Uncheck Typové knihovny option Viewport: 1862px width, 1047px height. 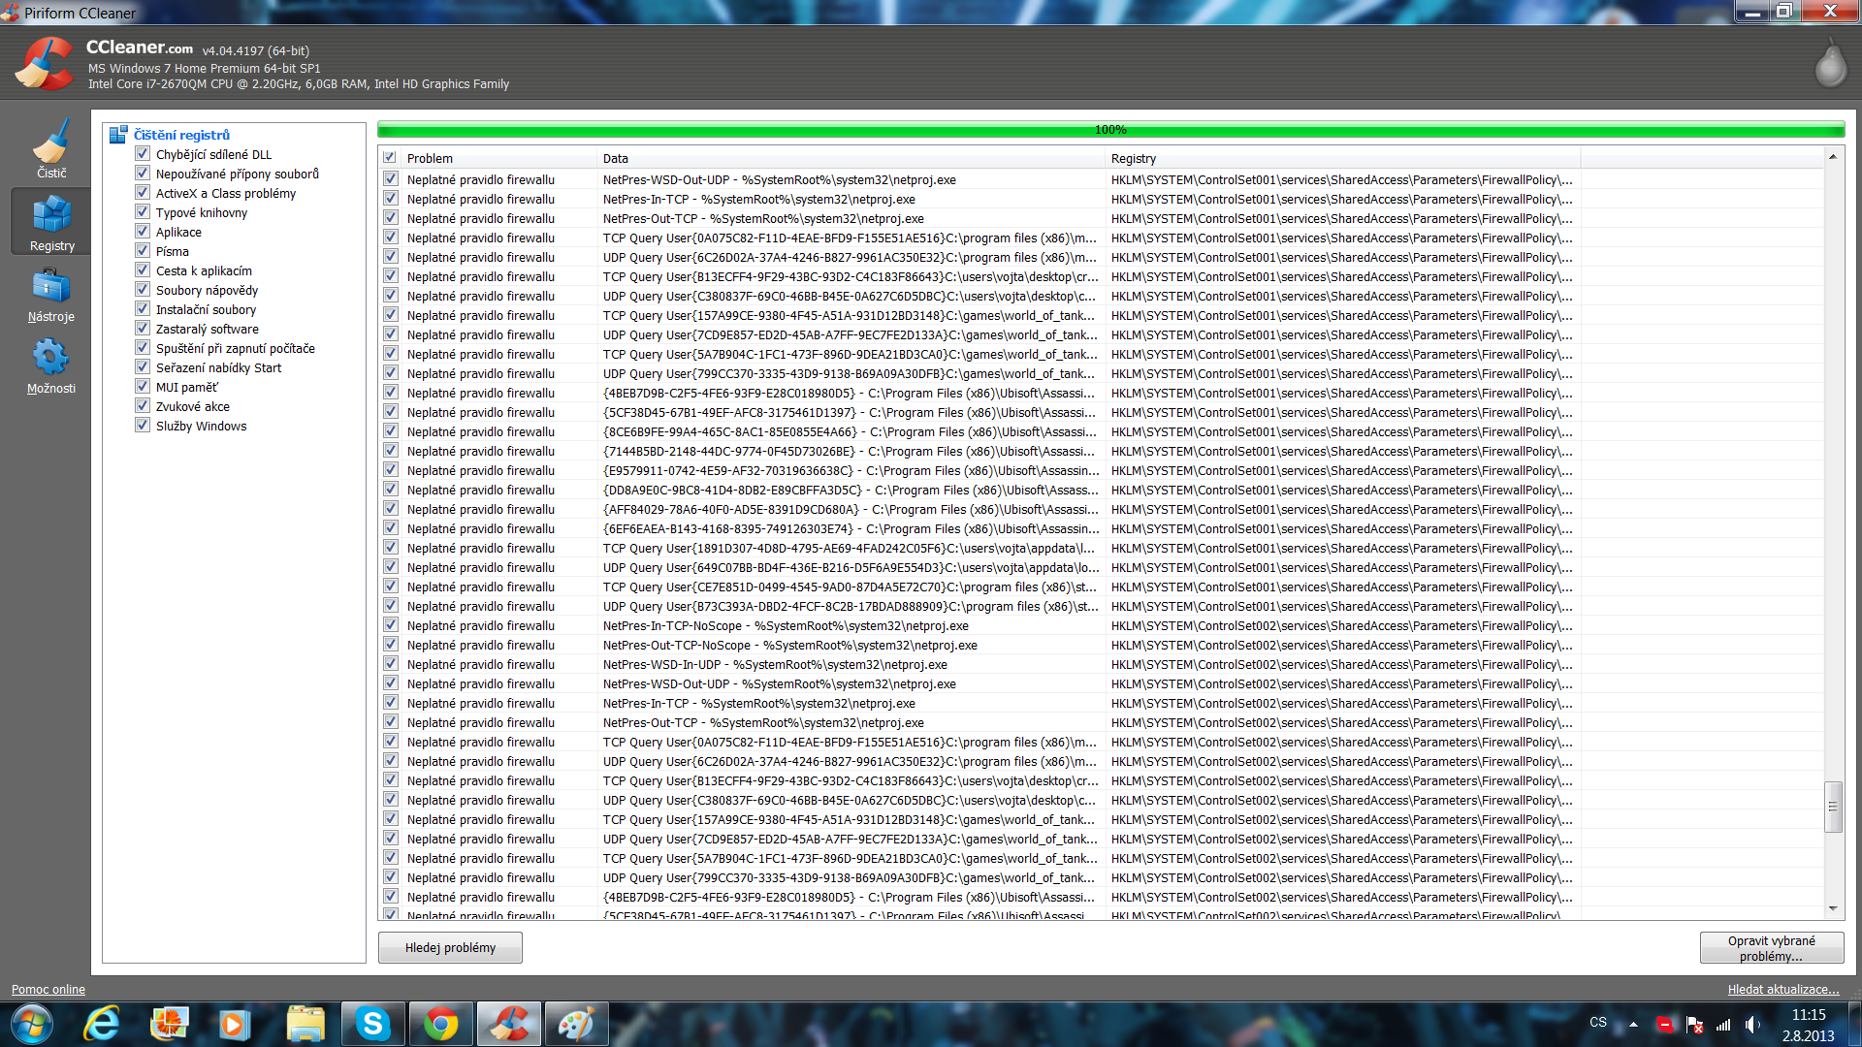click(143, 212)
